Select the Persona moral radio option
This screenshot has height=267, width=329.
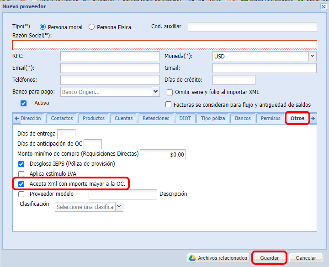tap(43, 27)
